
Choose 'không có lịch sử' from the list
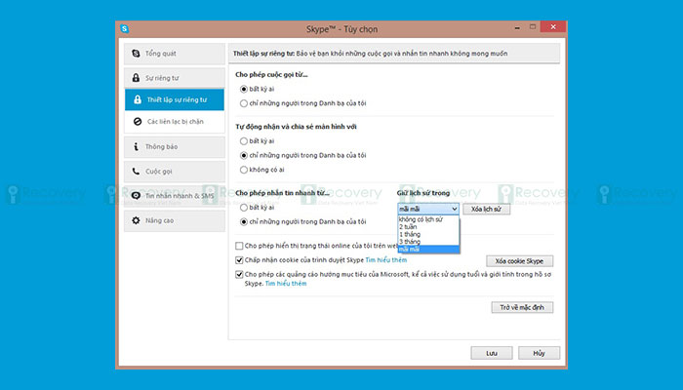pos(428,219)
